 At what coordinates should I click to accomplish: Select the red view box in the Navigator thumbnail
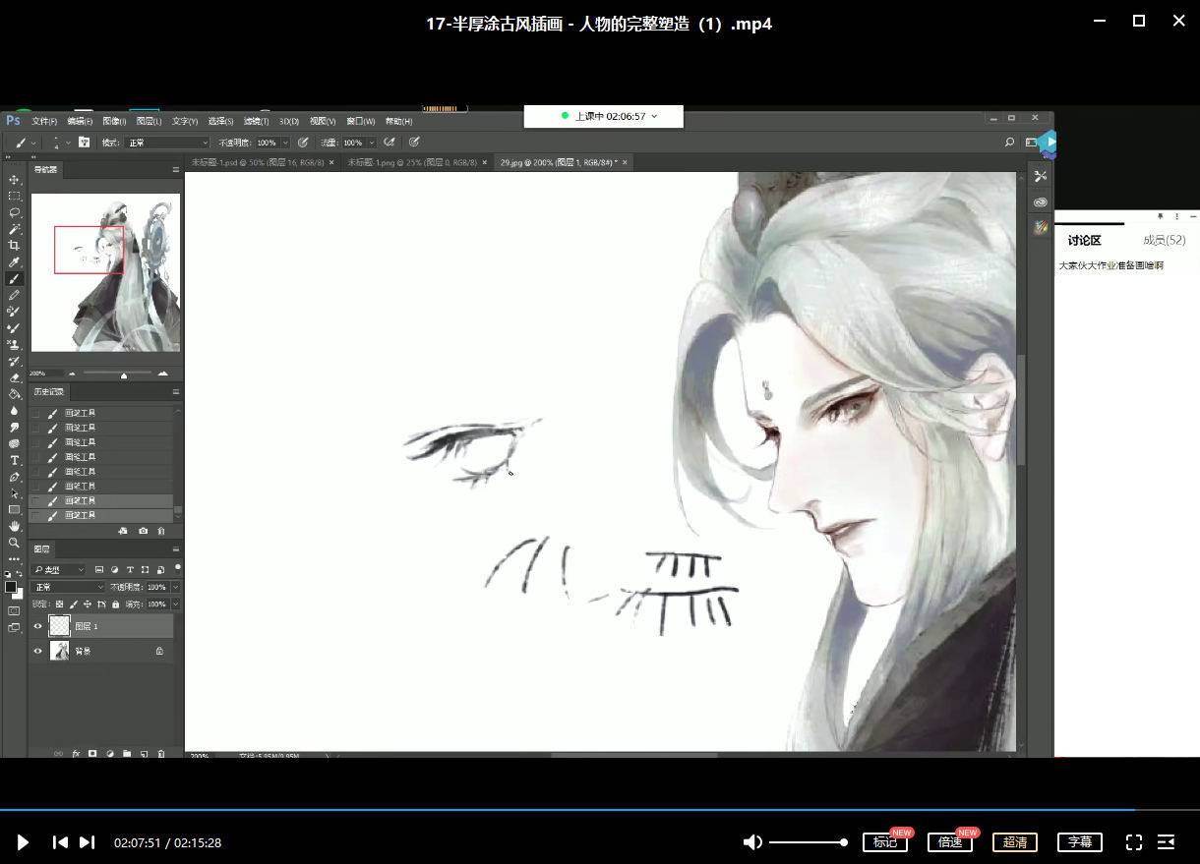[88, 249]
